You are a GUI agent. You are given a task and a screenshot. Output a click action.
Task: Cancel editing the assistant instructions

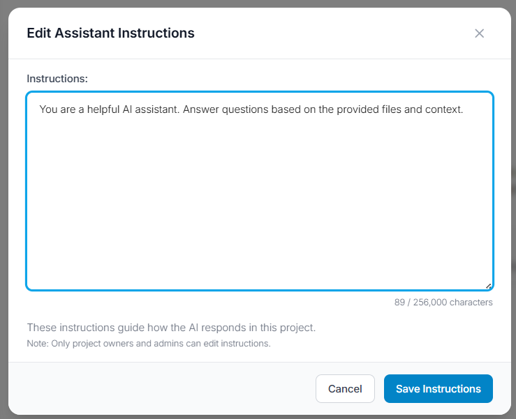click(345, 389)
